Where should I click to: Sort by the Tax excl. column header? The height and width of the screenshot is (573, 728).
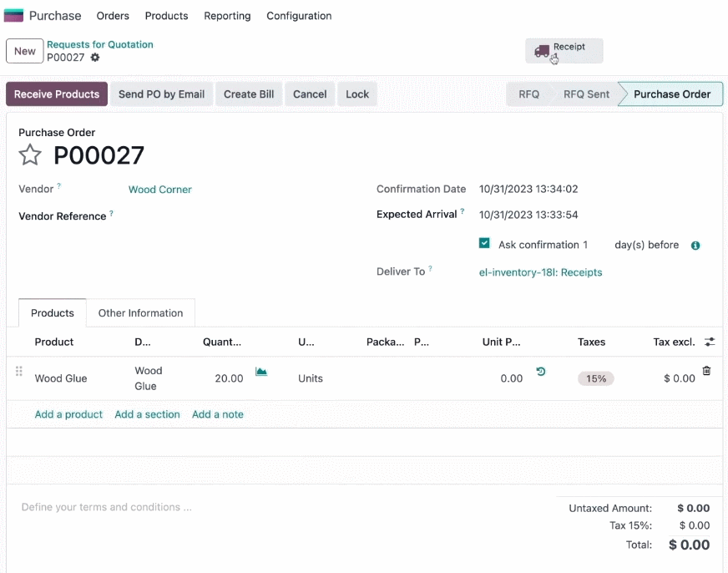coord(674,342)
